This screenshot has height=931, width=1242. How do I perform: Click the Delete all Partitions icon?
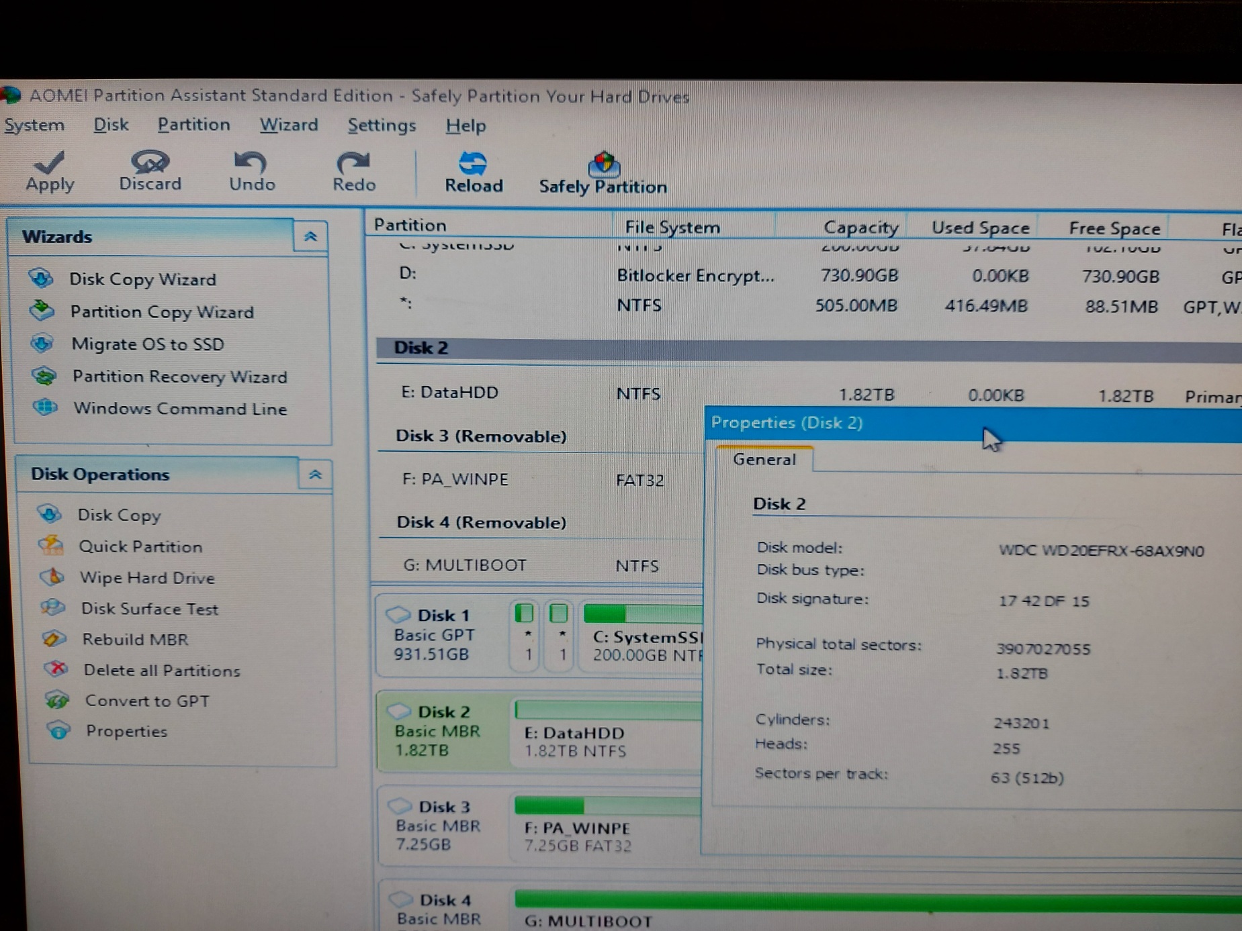pos(56,669)
